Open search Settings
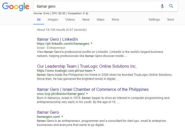The image size is (185, 129). point(154,20)
